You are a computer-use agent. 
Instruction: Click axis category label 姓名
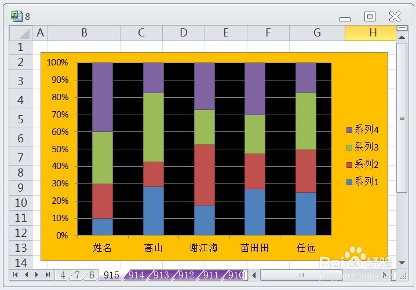pos(102,248)
